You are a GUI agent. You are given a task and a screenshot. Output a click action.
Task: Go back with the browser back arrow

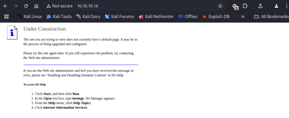pyautogui.click(x=5, y=6)
